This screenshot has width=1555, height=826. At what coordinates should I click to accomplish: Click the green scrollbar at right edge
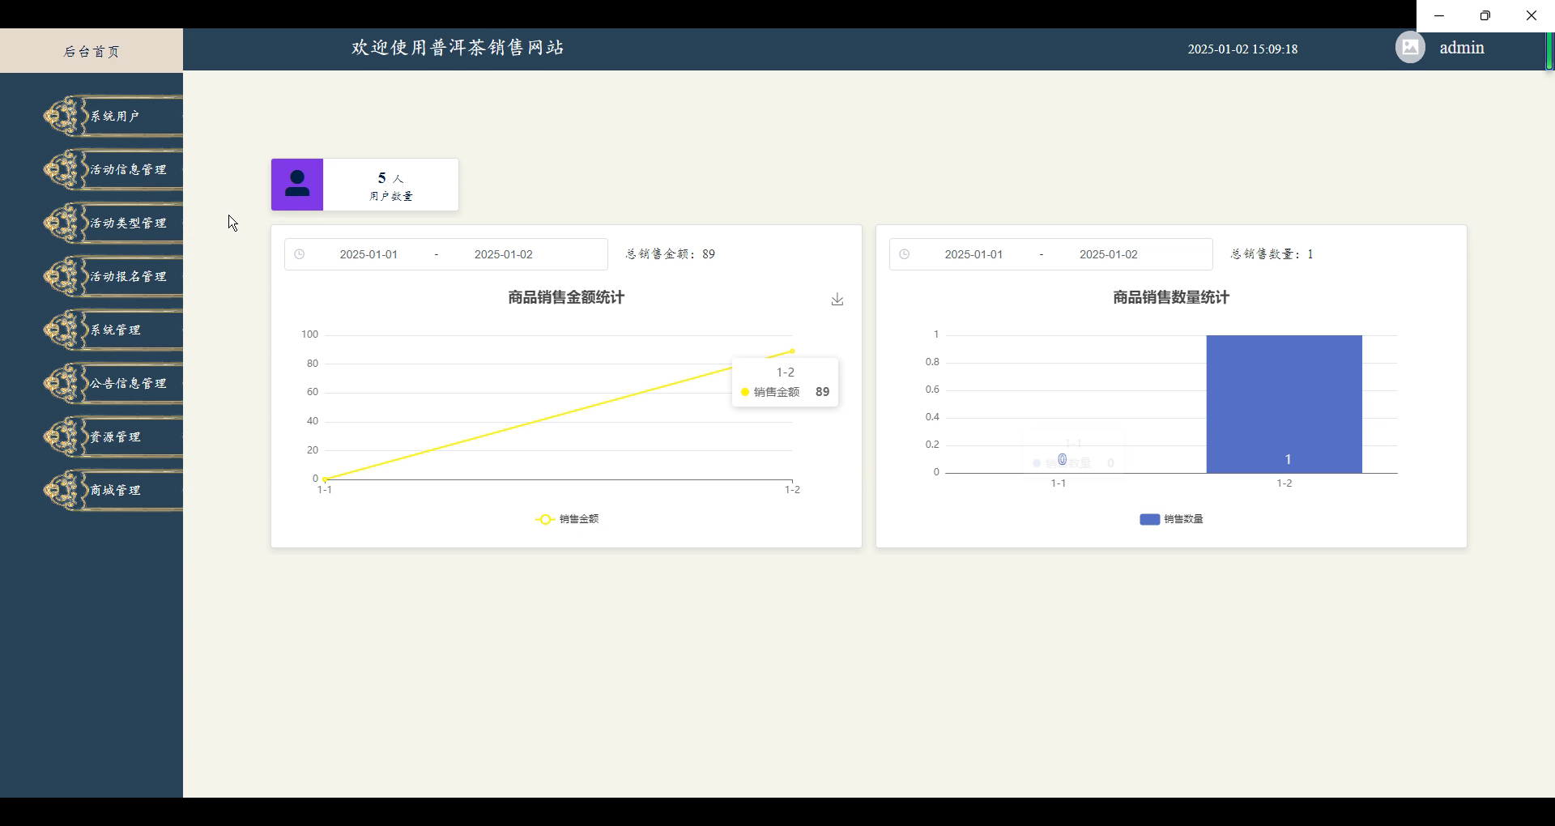click(1550, 51)
